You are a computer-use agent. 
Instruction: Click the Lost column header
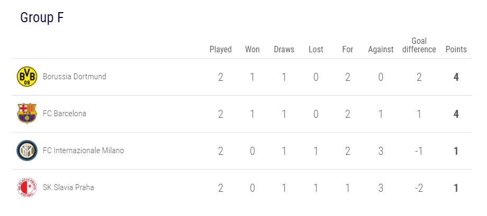point(316,49)
